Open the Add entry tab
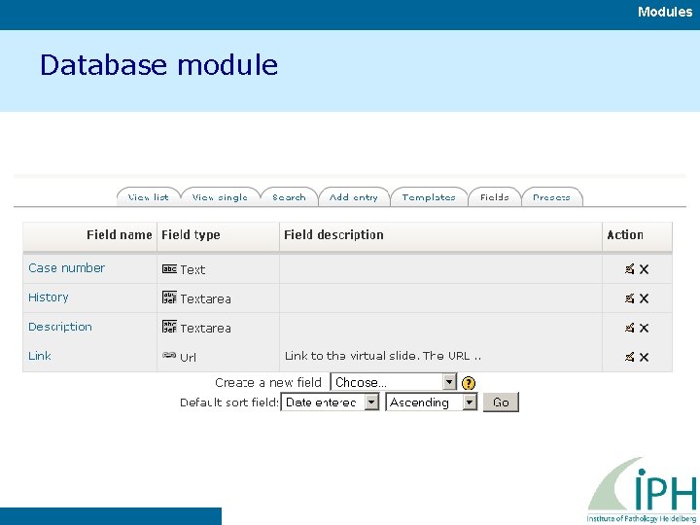 pos(354,196)
